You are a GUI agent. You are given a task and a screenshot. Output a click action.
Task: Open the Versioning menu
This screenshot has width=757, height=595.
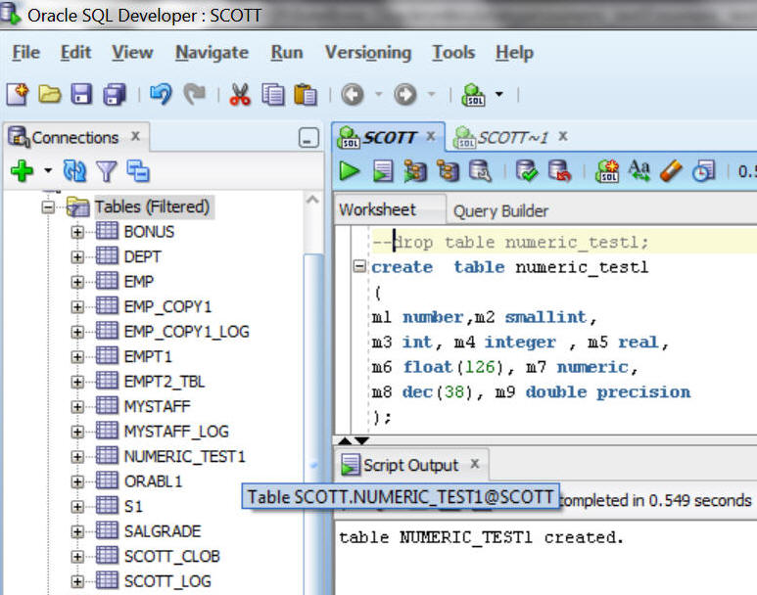[368, 52]
